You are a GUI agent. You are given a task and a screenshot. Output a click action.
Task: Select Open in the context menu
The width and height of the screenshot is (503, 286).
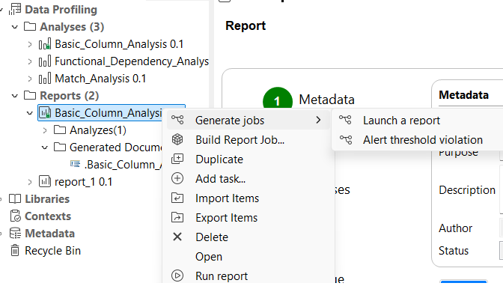pos(249,257)
